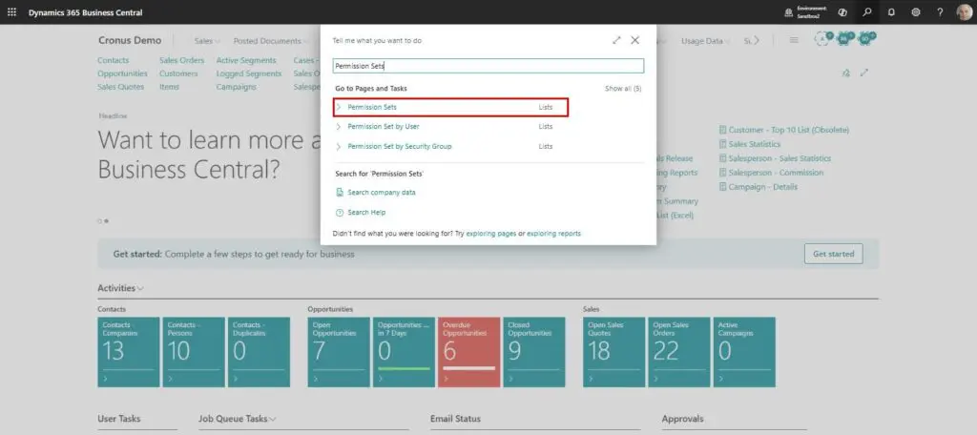This screenshot has width=977, height=435.
Task: Click in the Tell Me search input field
Action: (488, 66)
